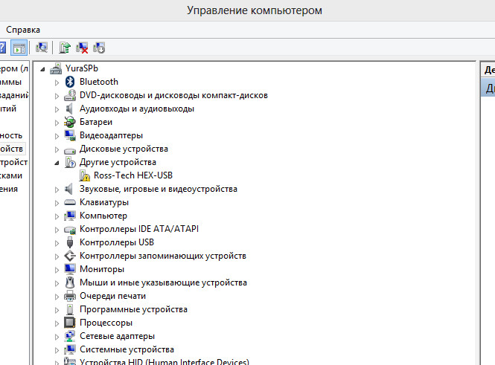Expand the Аудиовходы и аудиовыходы node

pos(57,109)
